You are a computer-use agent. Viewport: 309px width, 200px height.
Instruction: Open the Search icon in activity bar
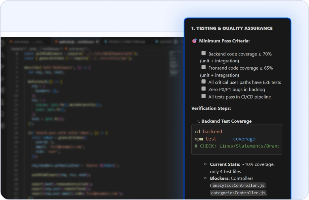pos(2,55)
